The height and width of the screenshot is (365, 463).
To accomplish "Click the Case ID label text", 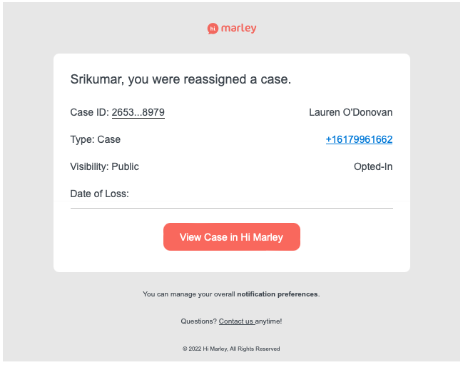I will pos(89,113).
